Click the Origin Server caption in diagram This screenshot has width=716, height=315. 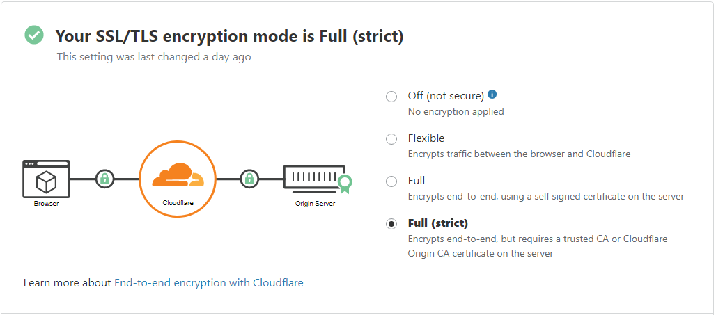point(315,204)
